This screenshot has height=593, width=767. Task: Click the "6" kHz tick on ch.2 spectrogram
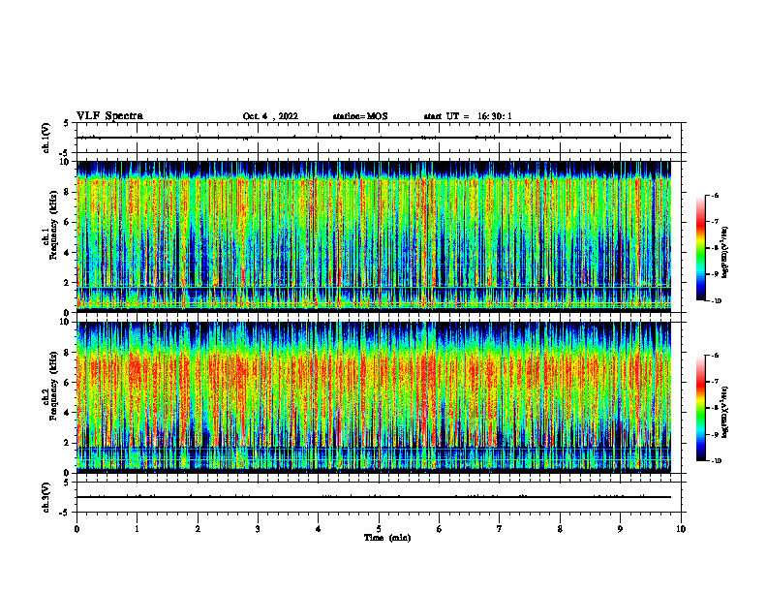click(x=68, y=383)
